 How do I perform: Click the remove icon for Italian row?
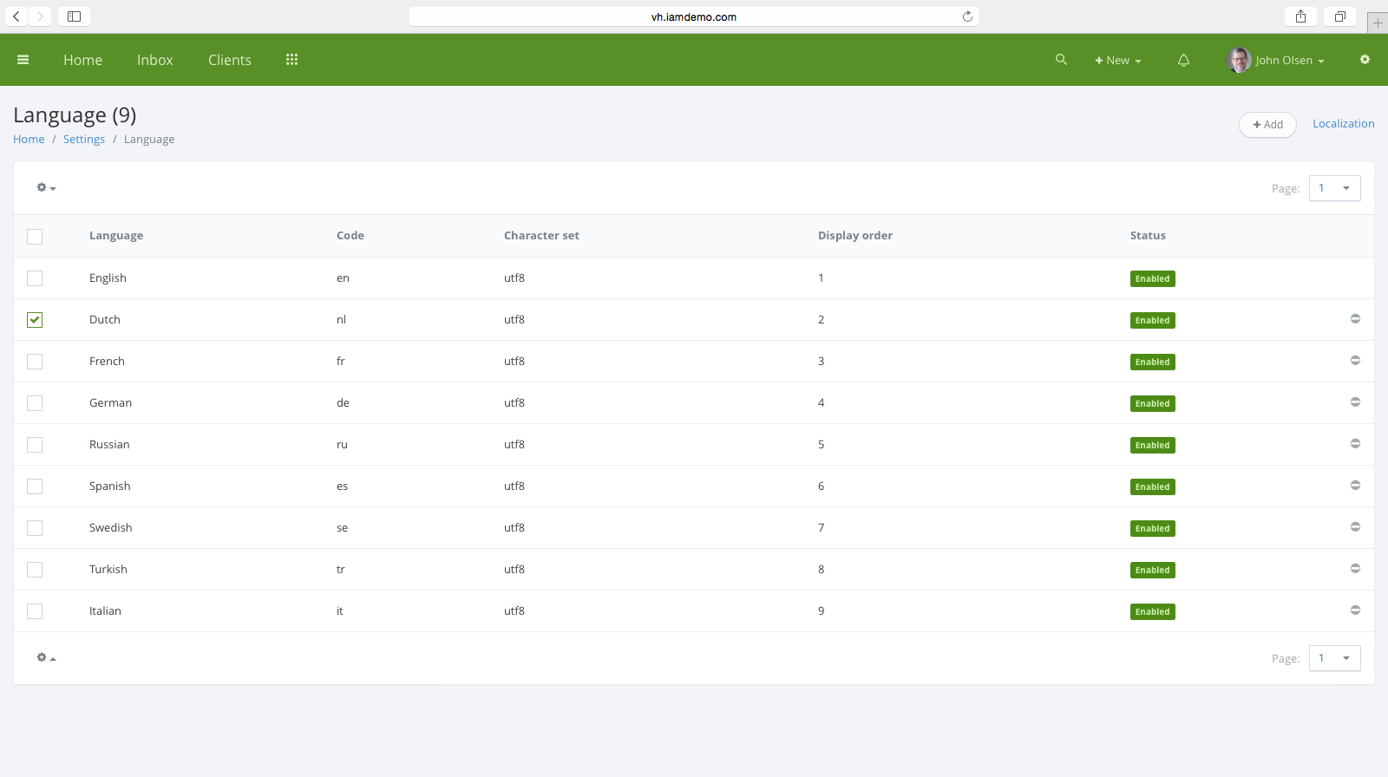(x=1355, y=610)
